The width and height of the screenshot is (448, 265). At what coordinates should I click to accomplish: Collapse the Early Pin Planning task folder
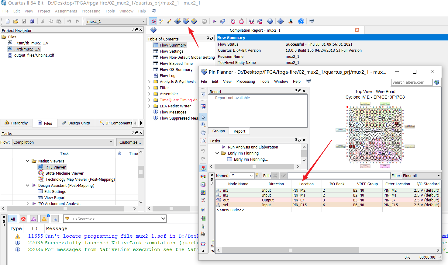tap(217, 153)
